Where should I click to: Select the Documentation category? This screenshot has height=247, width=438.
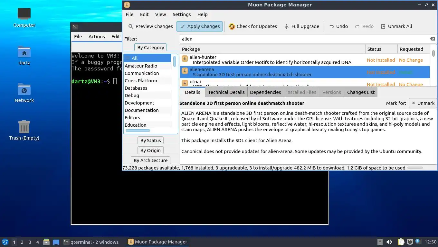click(148, 110)
